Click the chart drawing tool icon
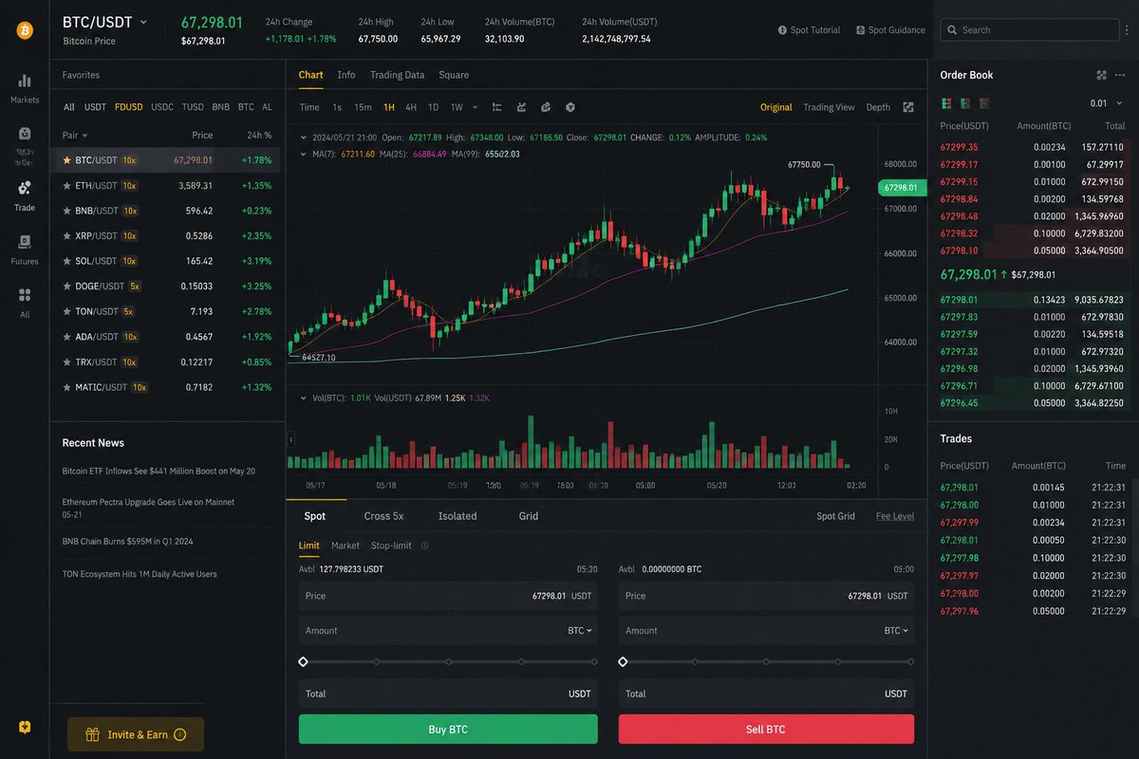The height and width of the screenshot is (759, 1139). [522, 107]
